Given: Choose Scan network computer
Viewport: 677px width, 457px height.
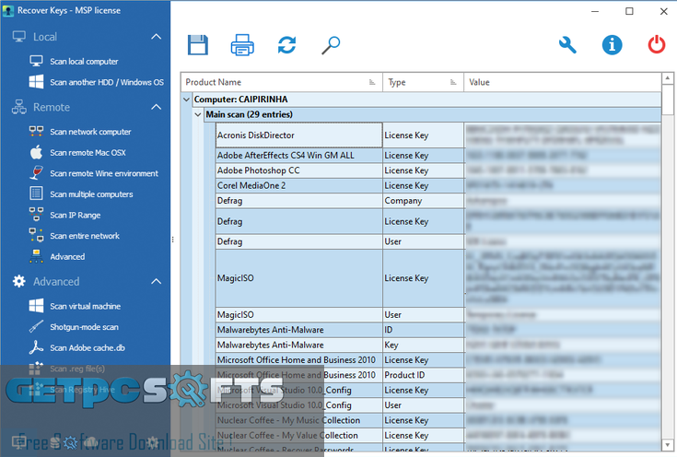Looking at the screenshot, I should tap(90, 132).
